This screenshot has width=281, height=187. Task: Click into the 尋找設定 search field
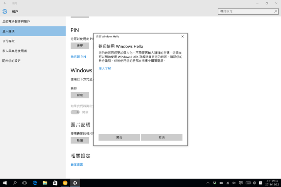tap(248, 11)
